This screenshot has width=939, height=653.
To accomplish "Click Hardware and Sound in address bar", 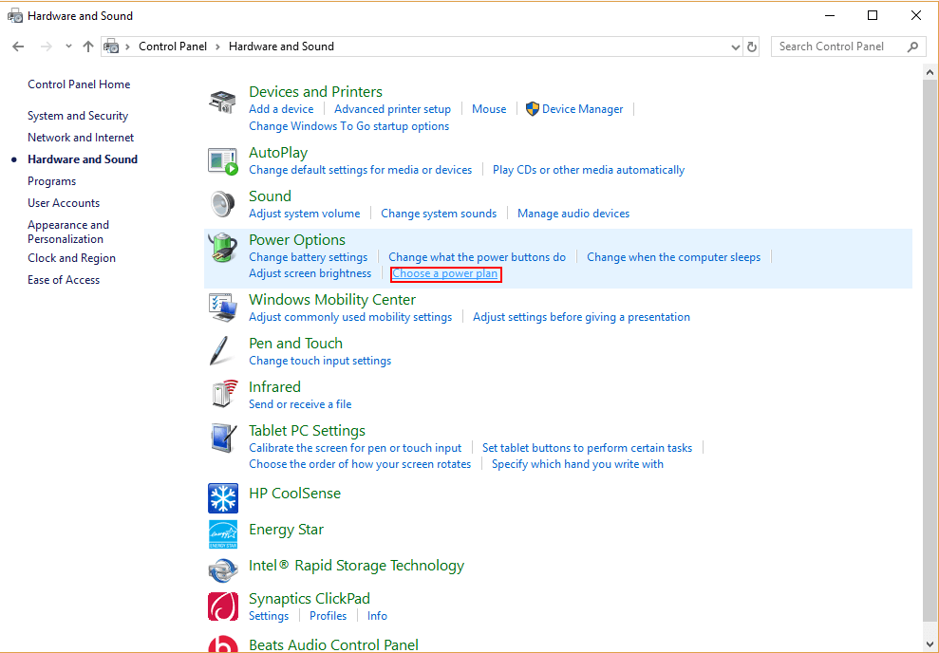I will click(x=281, y=47).
